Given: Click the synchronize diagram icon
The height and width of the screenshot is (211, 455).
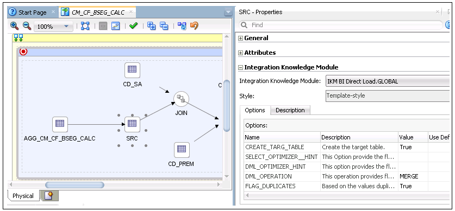Looking at the screenshot, I should tap(182, 26).
